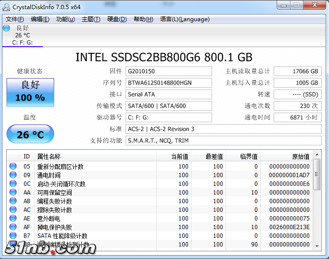Open the 功能(u) menu

65,19
